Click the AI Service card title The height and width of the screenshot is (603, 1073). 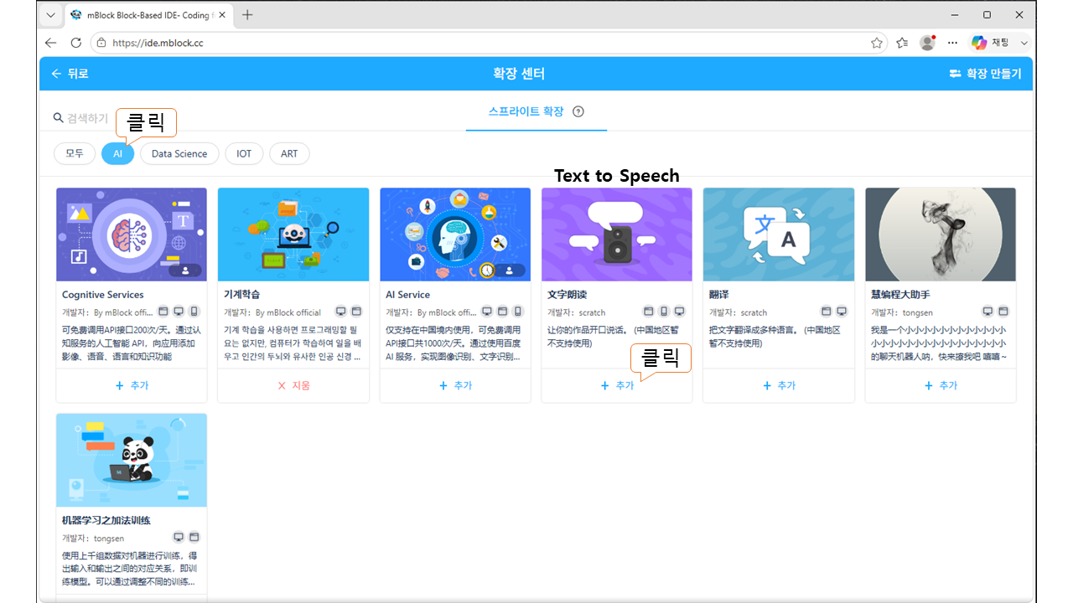[x=407, y=295]
